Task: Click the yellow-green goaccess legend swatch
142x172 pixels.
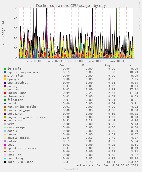Action: [5, 90]
